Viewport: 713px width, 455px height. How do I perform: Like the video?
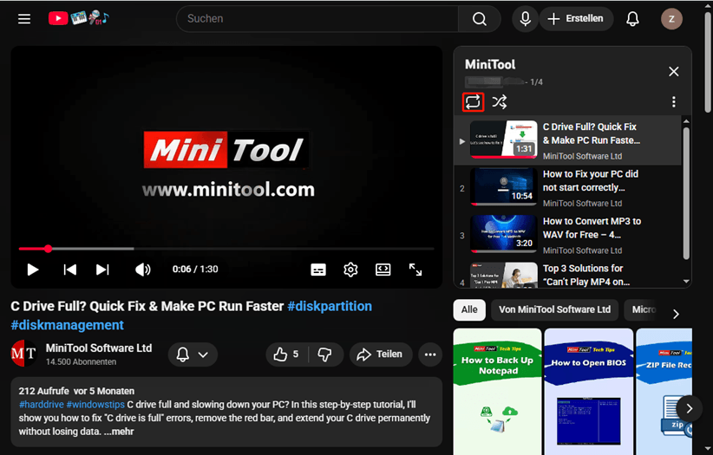pyautogui.click(x=286, y=354)
